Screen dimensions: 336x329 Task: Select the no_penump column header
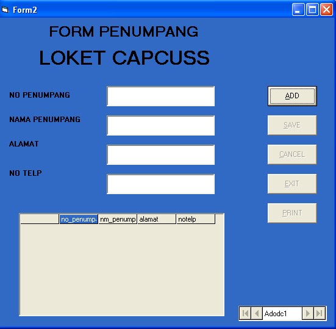(79, 219)
